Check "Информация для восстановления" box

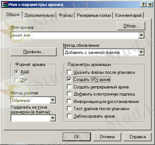[69, 101]
